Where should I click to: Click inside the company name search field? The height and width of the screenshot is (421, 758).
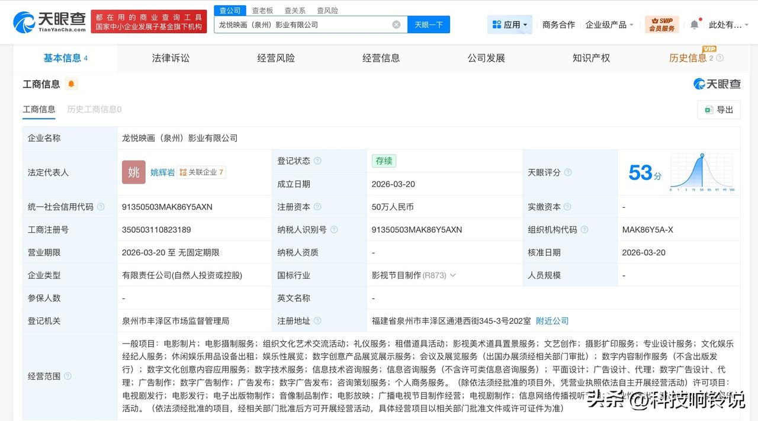point(308,24)
